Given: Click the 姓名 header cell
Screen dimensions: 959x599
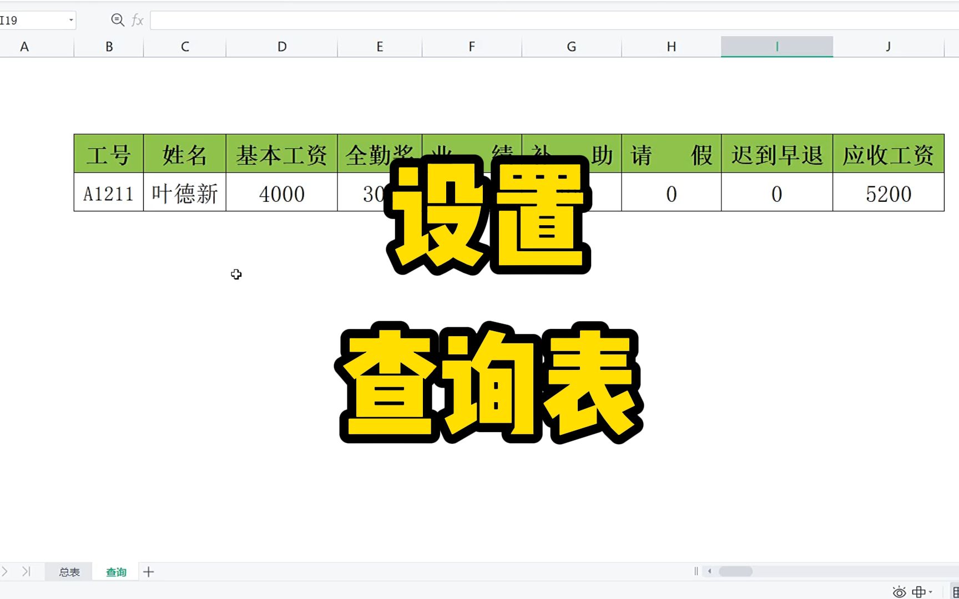Looking at the screenshot, I should [185, 154].
